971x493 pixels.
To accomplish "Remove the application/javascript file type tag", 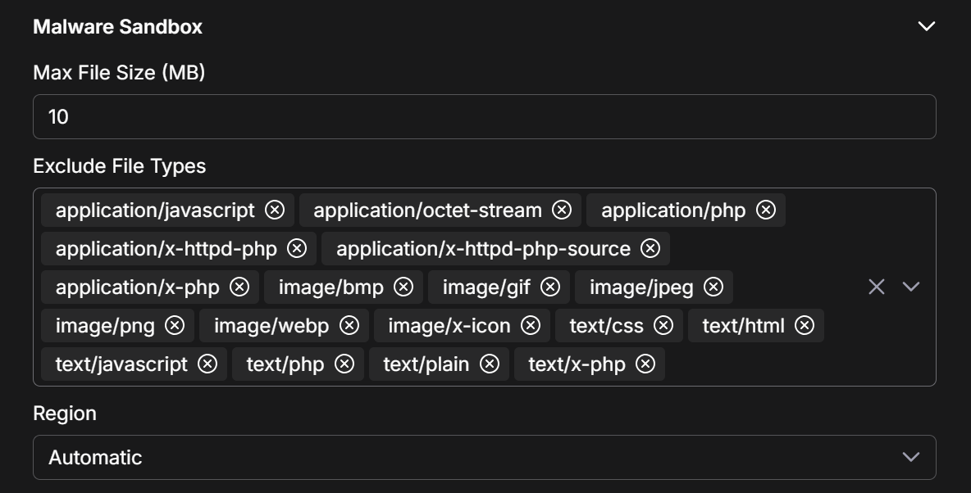I will (275, 210).
